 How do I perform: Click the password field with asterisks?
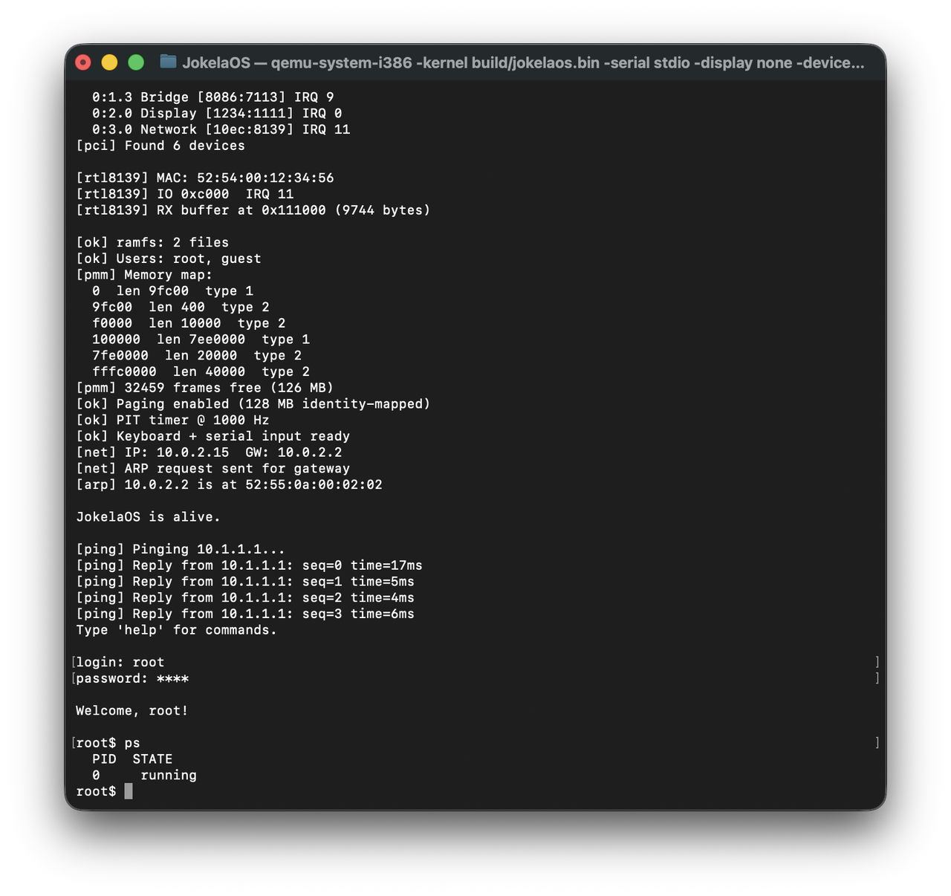coord(132,678)
